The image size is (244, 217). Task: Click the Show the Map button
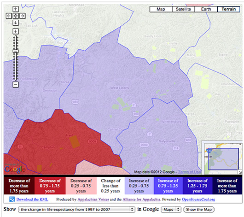click(x=199, y=209)
